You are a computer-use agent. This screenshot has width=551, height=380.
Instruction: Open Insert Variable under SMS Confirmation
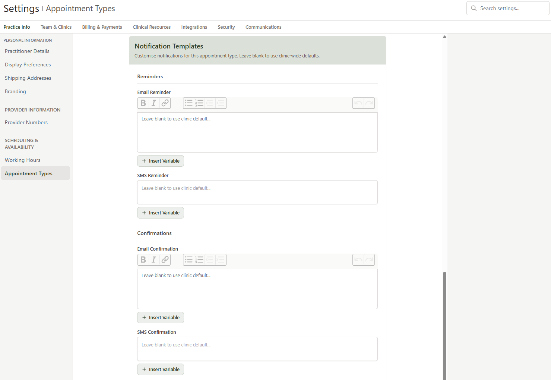[x=160, y=369]
